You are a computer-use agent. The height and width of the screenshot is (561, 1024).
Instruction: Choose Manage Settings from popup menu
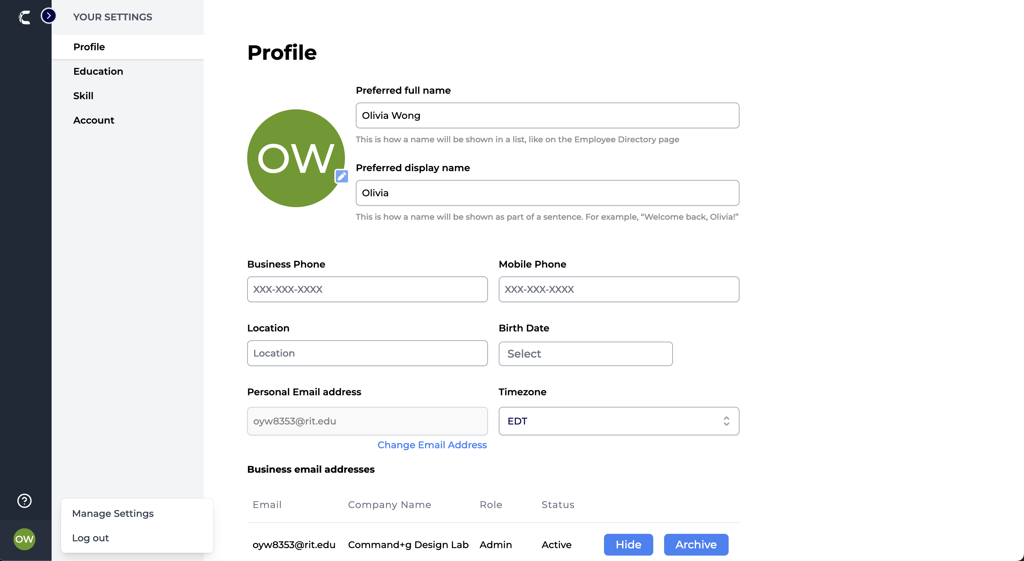(113, 513)
